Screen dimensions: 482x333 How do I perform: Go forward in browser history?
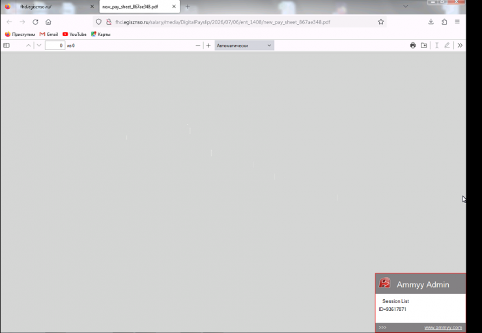[22, 22]
